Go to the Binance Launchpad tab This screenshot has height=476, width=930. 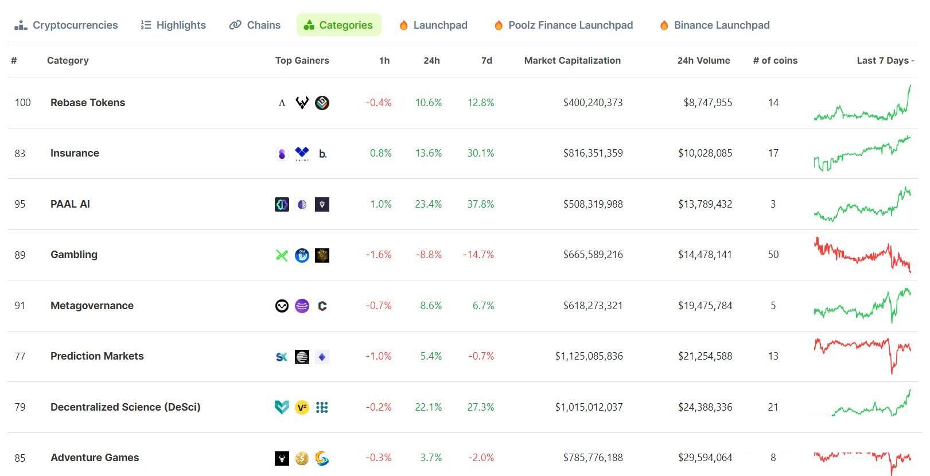tap(714, 25)
